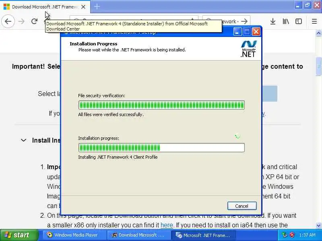Cancel the .NET Framework installation
This screenshot has width=322, height=241.
(x=242, y=206)
